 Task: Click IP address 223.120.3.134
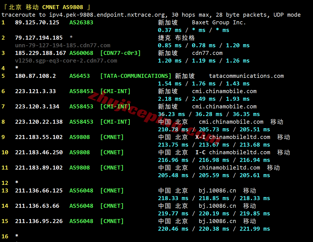(37, 106)
